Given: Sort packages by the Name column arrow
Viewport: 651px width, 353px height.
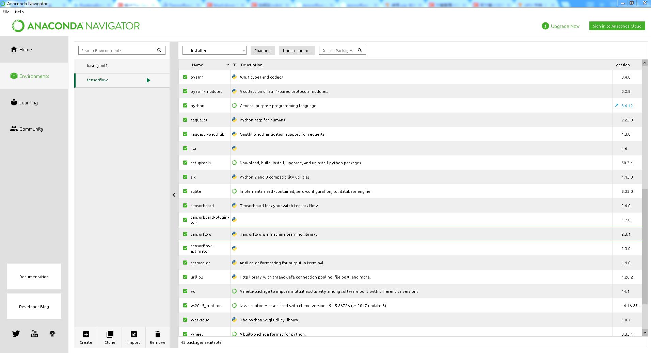Looking at the screenshot, I should tap(227, 65).
